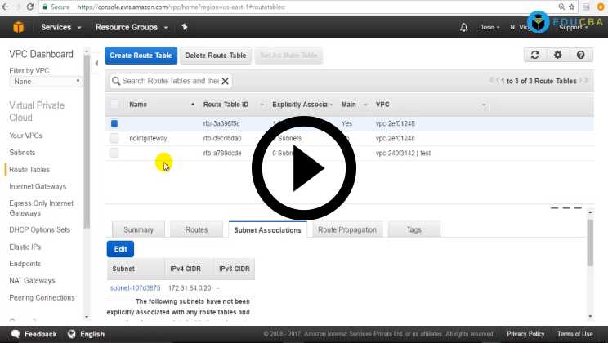Screen dimensions: 608x343
Task: Click the pin shortcut icon in navbar
Action: [185, 27]
